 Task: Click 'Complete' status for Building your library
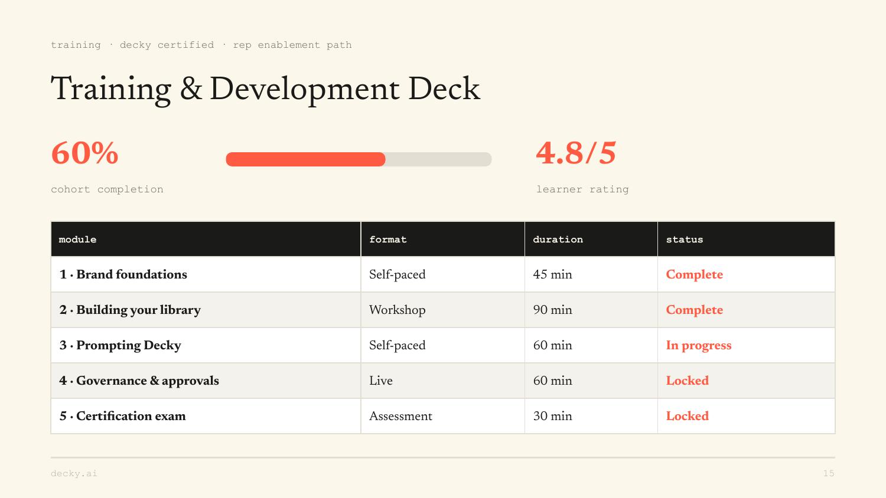[746, 310]
